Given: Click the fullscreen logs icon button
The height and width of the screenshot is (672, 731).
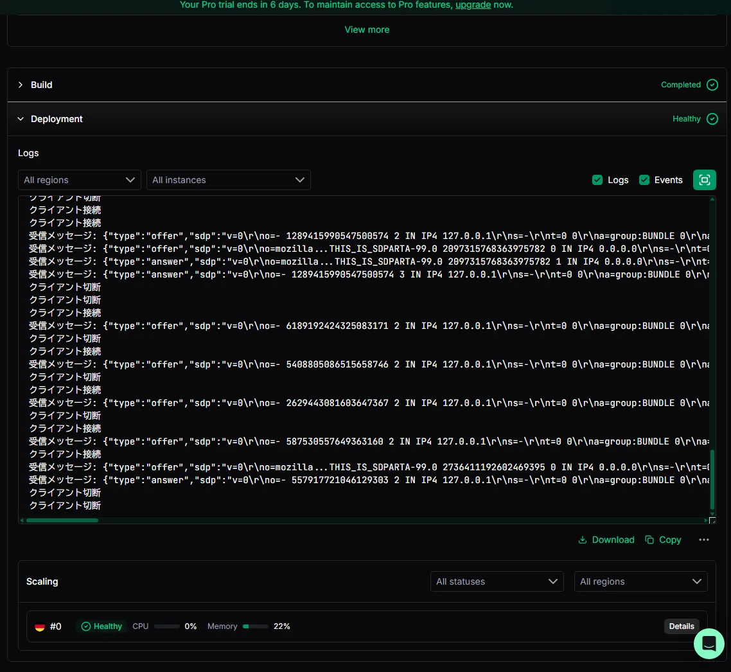Looking at the screenshot, I should (704, 180).
